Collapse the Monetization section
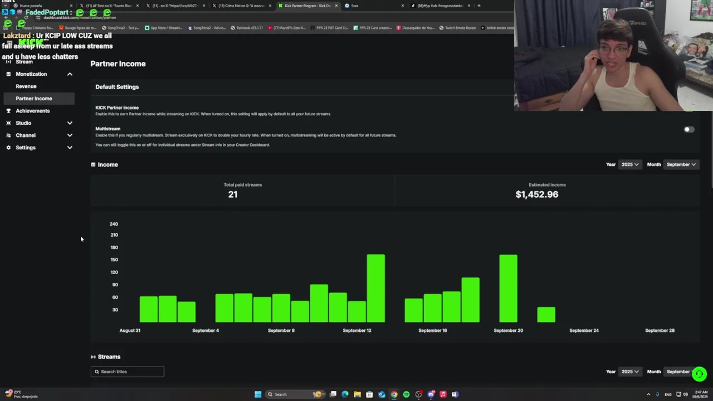713x401 pixels. [x=70, y=74]
